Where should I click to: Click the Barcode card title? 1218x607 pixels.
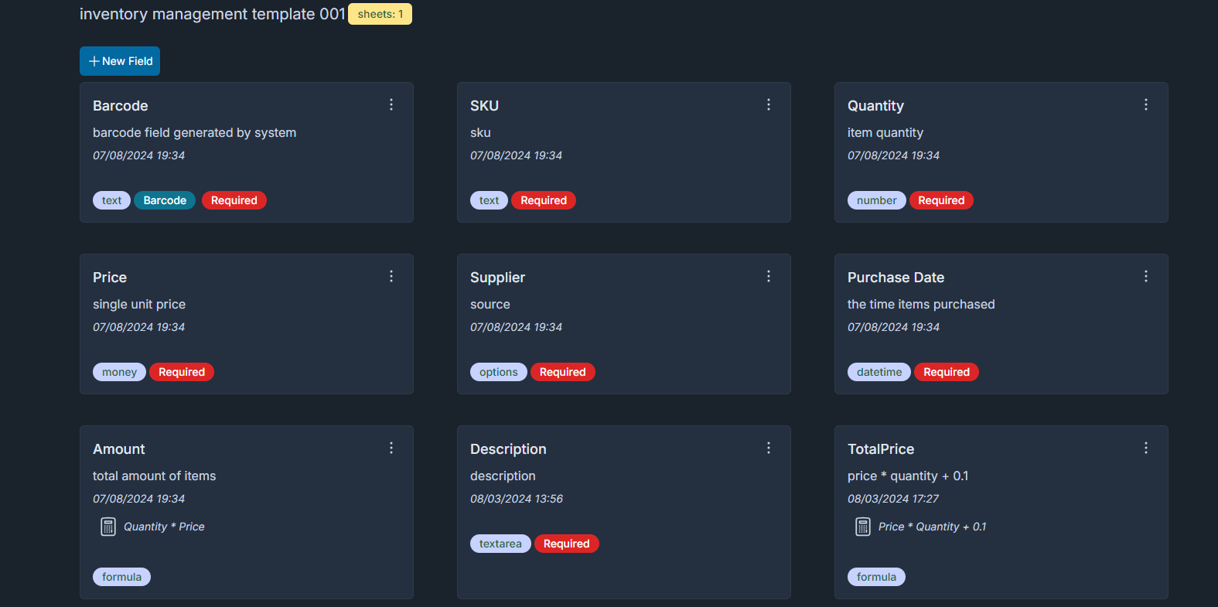click(121, 106)
